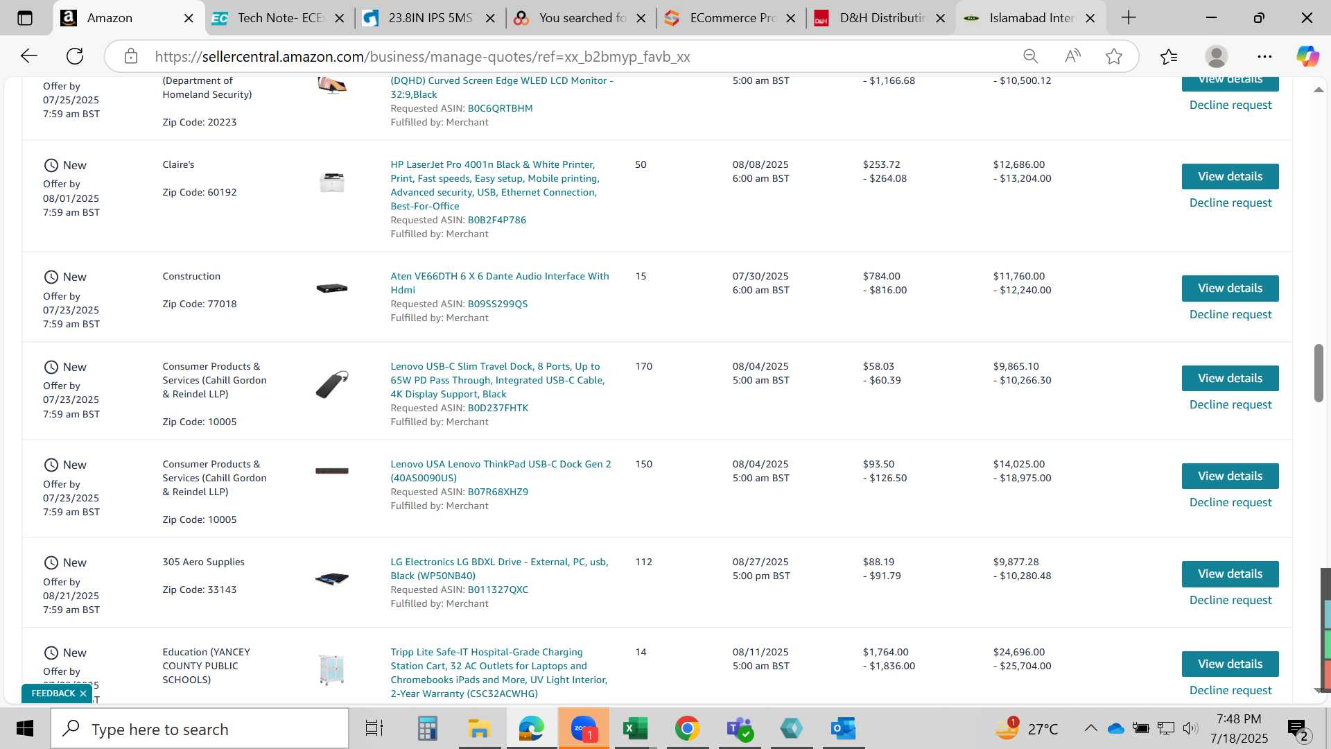This screenshot has width=1331, height=749.
Task: Open the Favorites list icon
Action: [x=1169, y=56]
